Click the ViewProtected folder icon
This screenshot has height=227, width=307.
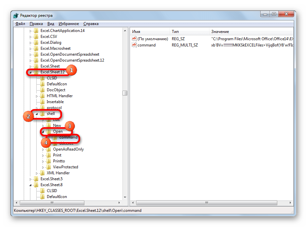48,167
